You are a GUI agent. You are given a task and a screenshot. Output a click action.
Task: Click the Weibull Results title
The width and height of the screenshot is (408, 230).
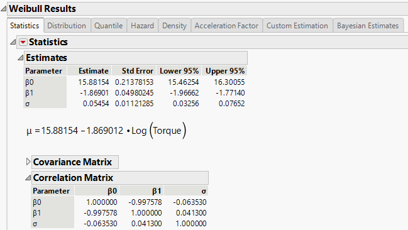42,9
